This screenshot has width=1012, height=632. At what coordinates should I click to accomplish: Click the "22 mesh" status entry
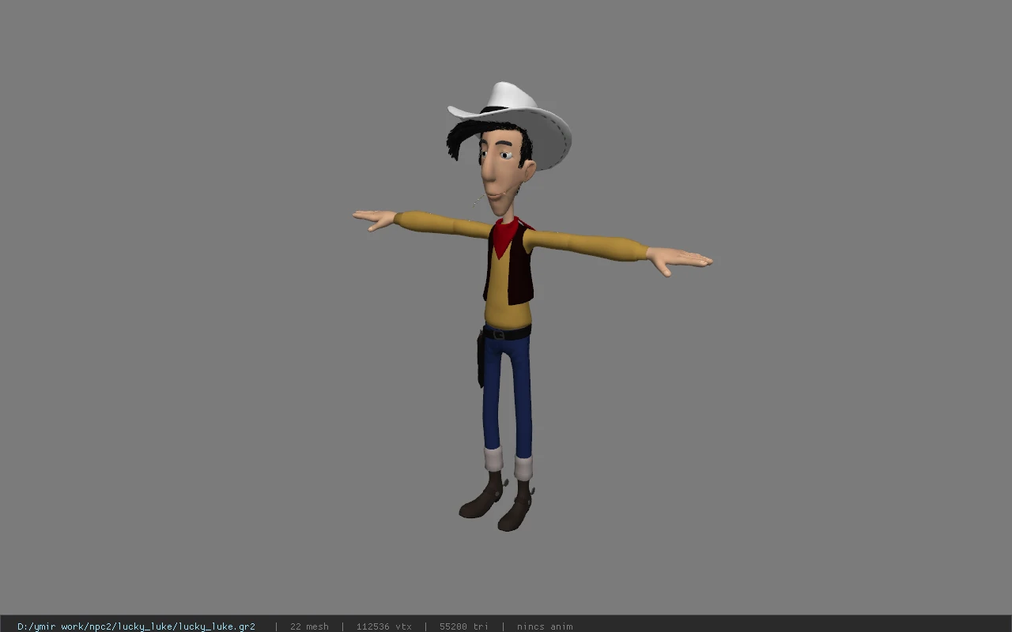coord(309,626)
